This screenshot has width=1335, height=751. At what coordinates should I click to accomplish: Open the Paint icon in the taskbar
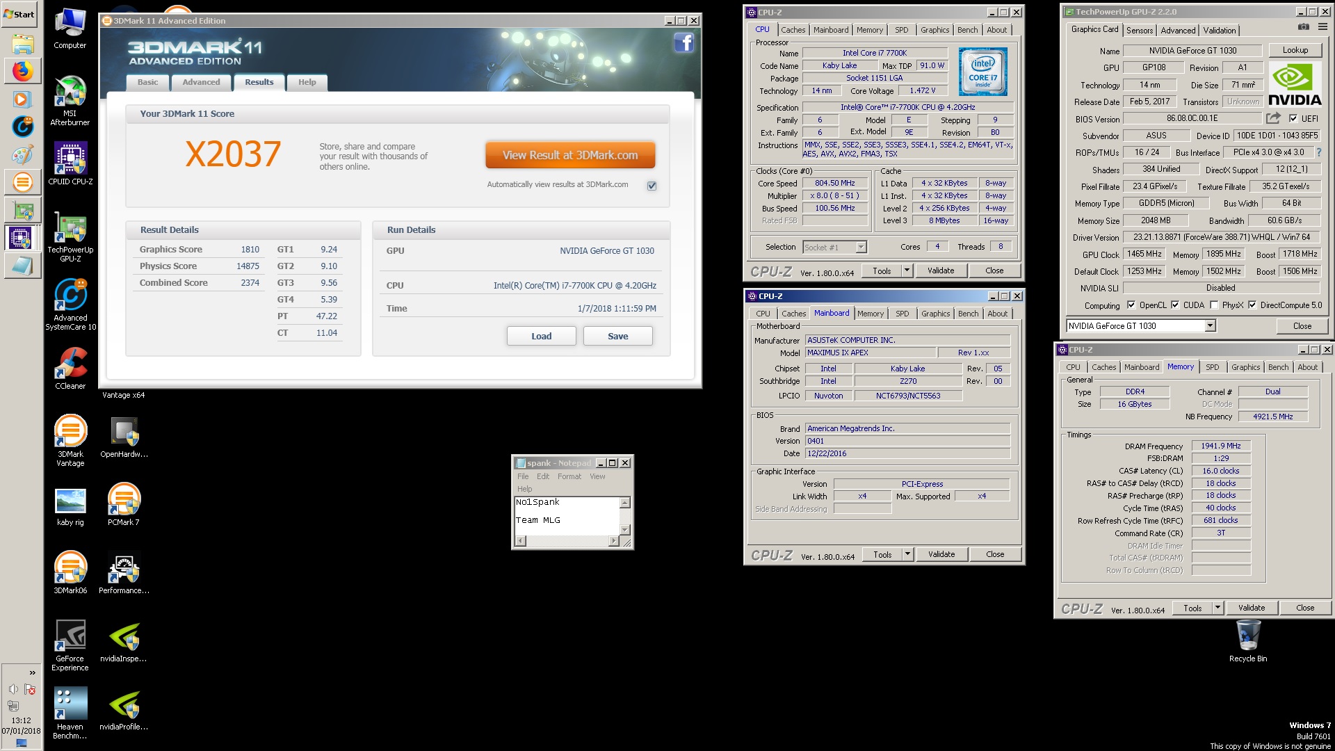pos(22,154)
